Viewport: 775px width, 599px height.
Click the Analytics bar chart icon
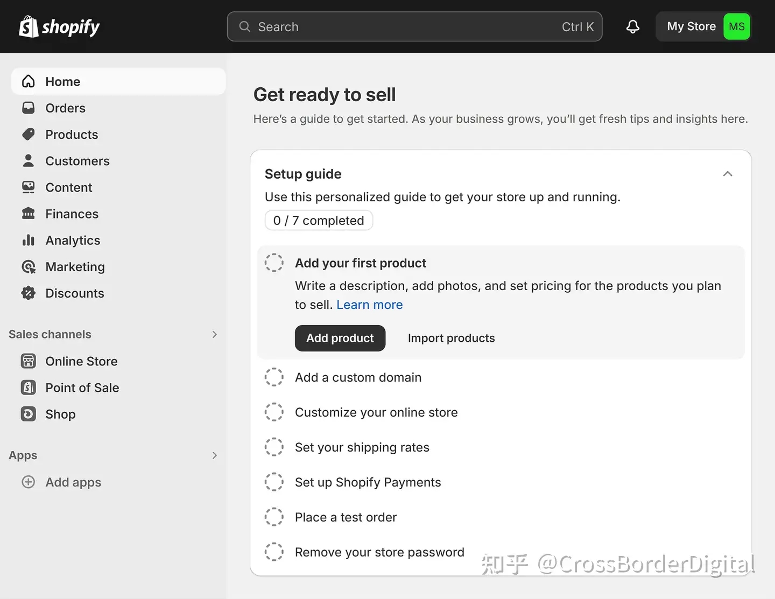tap(29, 240)
